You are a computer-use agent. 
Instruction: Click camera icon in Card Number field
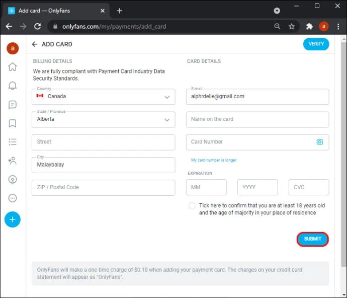[x=319, y=142]
